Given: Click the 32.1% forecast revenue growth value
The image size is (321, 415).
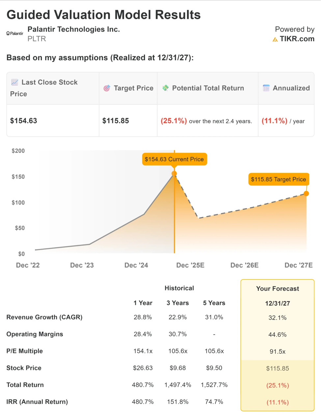Looking at the screenshot, I should click(x=278, y=318).
